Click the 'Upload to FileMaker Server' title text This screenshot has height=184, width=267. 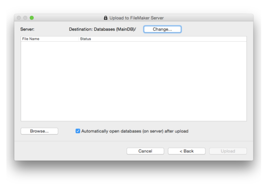coord(136,18)
